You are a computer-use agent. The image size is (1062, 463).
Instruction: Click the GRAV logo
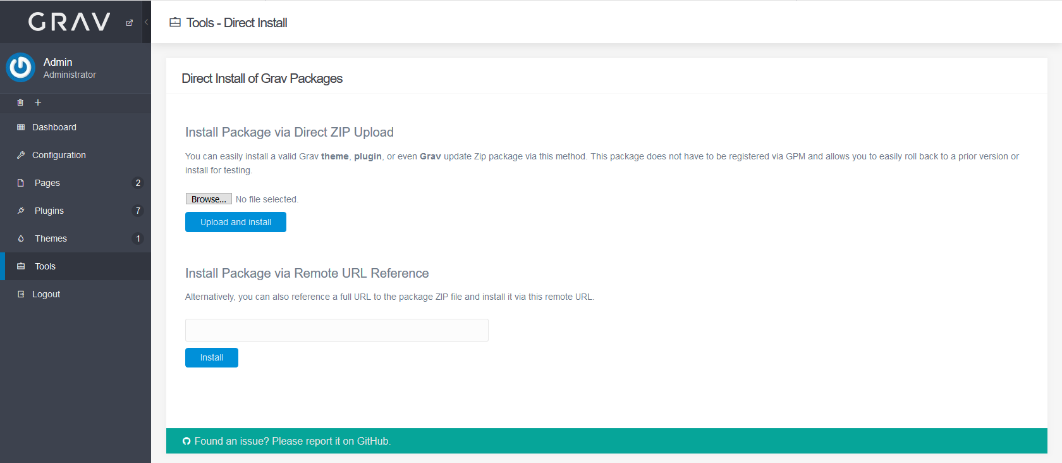[x=70, y=22]
